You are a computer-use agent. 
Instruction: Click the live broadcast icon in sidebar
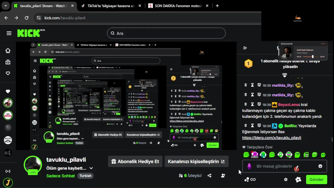pyautogui.click(x=8, y=171)
